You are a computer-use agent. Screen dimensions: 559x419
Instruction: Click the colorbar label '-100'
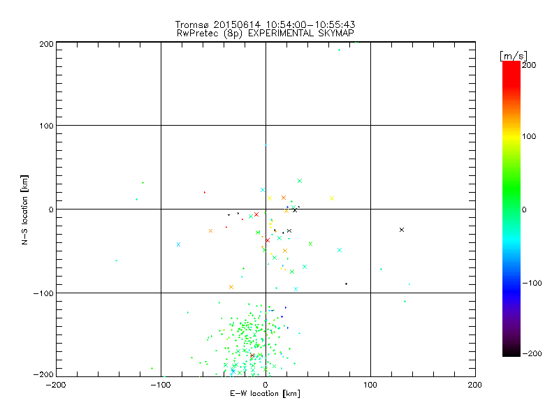coord(532,283)
